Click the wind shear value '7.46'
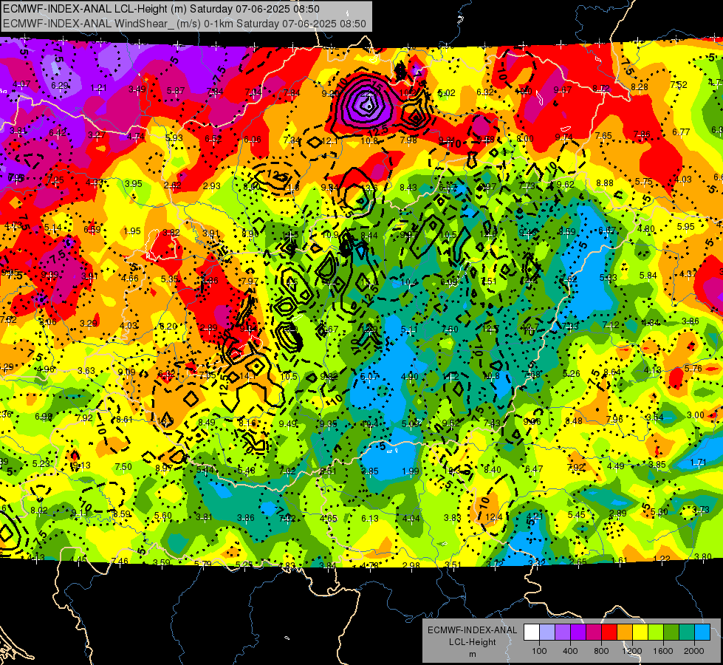This screenshot has width=723, height=665. click(120, 561)
